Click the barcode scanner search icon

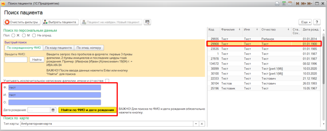(147, 22)
